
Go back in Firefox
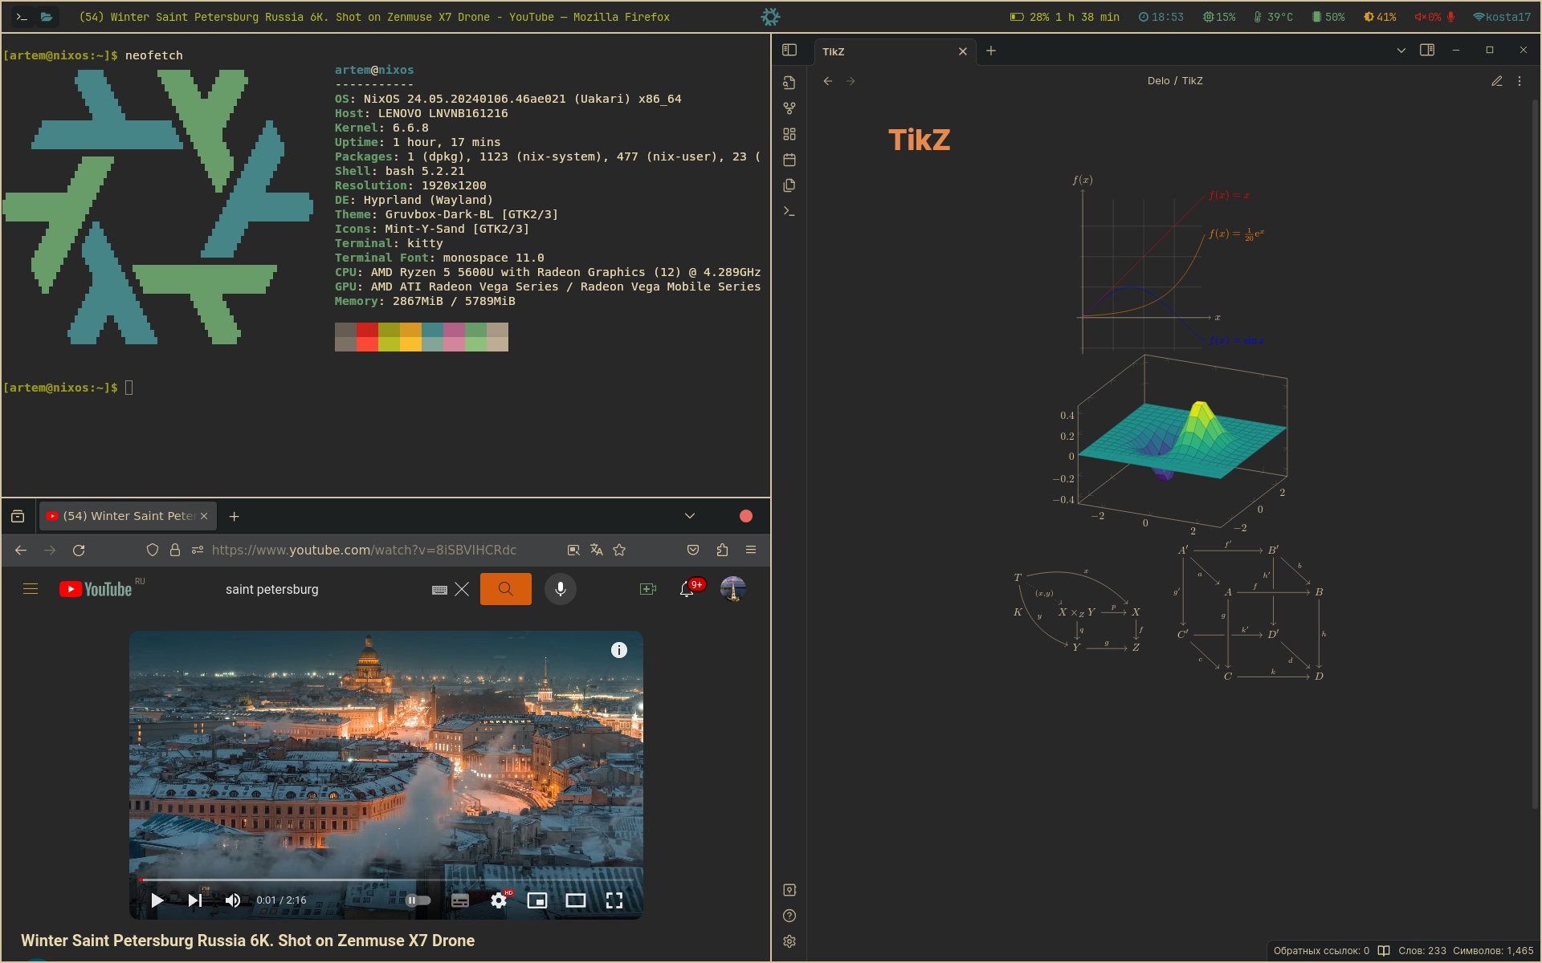(21, 550)
